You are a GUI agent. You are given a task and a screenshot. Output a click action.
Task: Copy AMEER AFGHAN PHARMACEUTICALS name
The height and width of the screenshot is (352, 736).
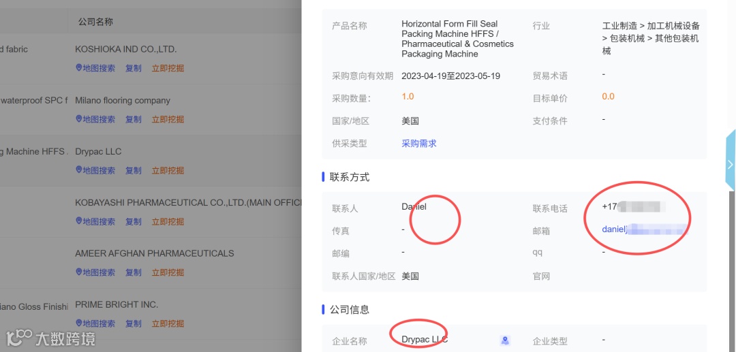click(x=134, y=272)
